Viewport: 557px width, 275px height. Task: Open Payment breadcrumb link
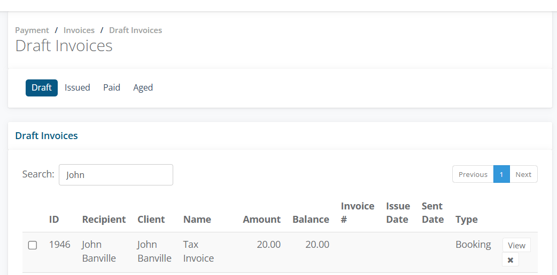[x=32, y=30]
